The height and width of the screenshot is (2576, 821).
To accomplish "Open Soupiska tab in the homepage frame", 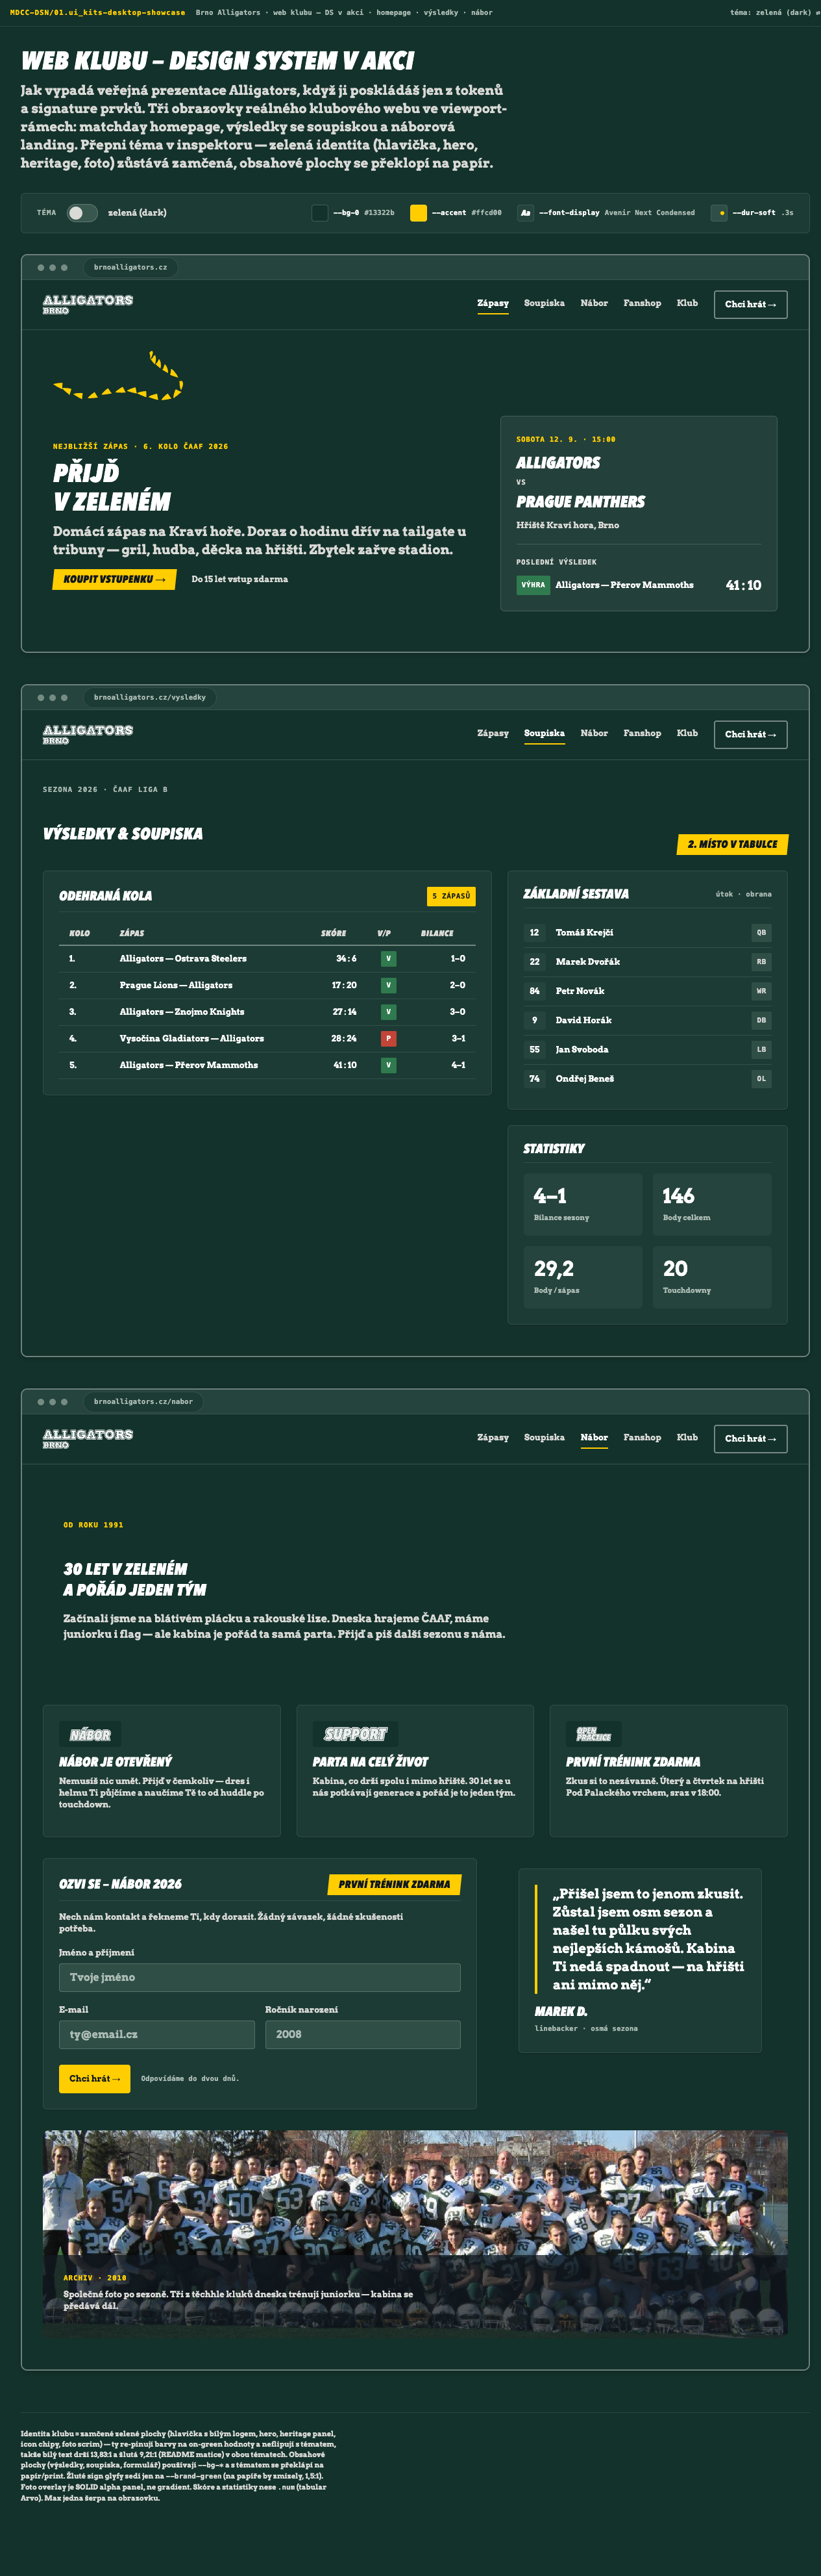I will pos(545,304).
